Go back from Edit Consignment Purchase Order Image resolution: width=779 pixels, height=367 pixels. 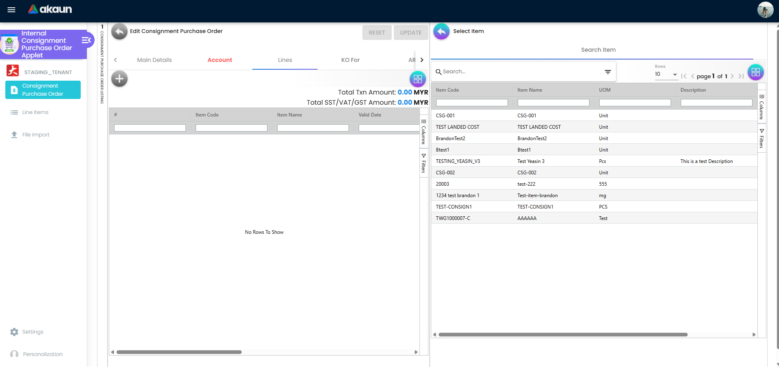[119, 31]
